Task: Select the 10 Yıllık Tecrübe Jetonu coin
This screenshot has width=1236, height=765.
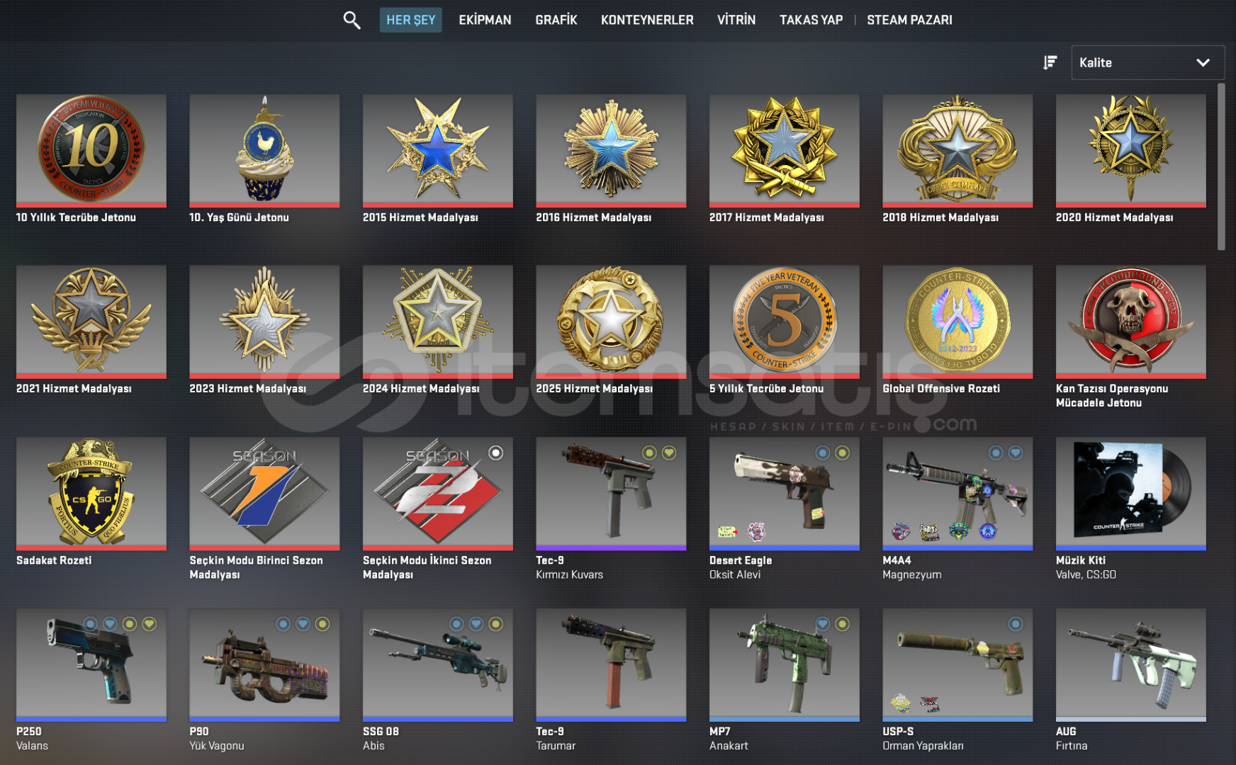Action: [x=91, y=150]
